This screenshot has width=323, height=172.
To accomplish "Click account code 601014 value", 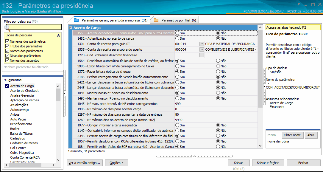I will pos(180,44).
